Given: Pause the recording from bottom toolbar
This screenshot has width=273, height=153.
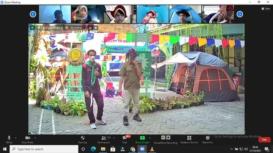Looking at the screenshot, I should 163,137.
